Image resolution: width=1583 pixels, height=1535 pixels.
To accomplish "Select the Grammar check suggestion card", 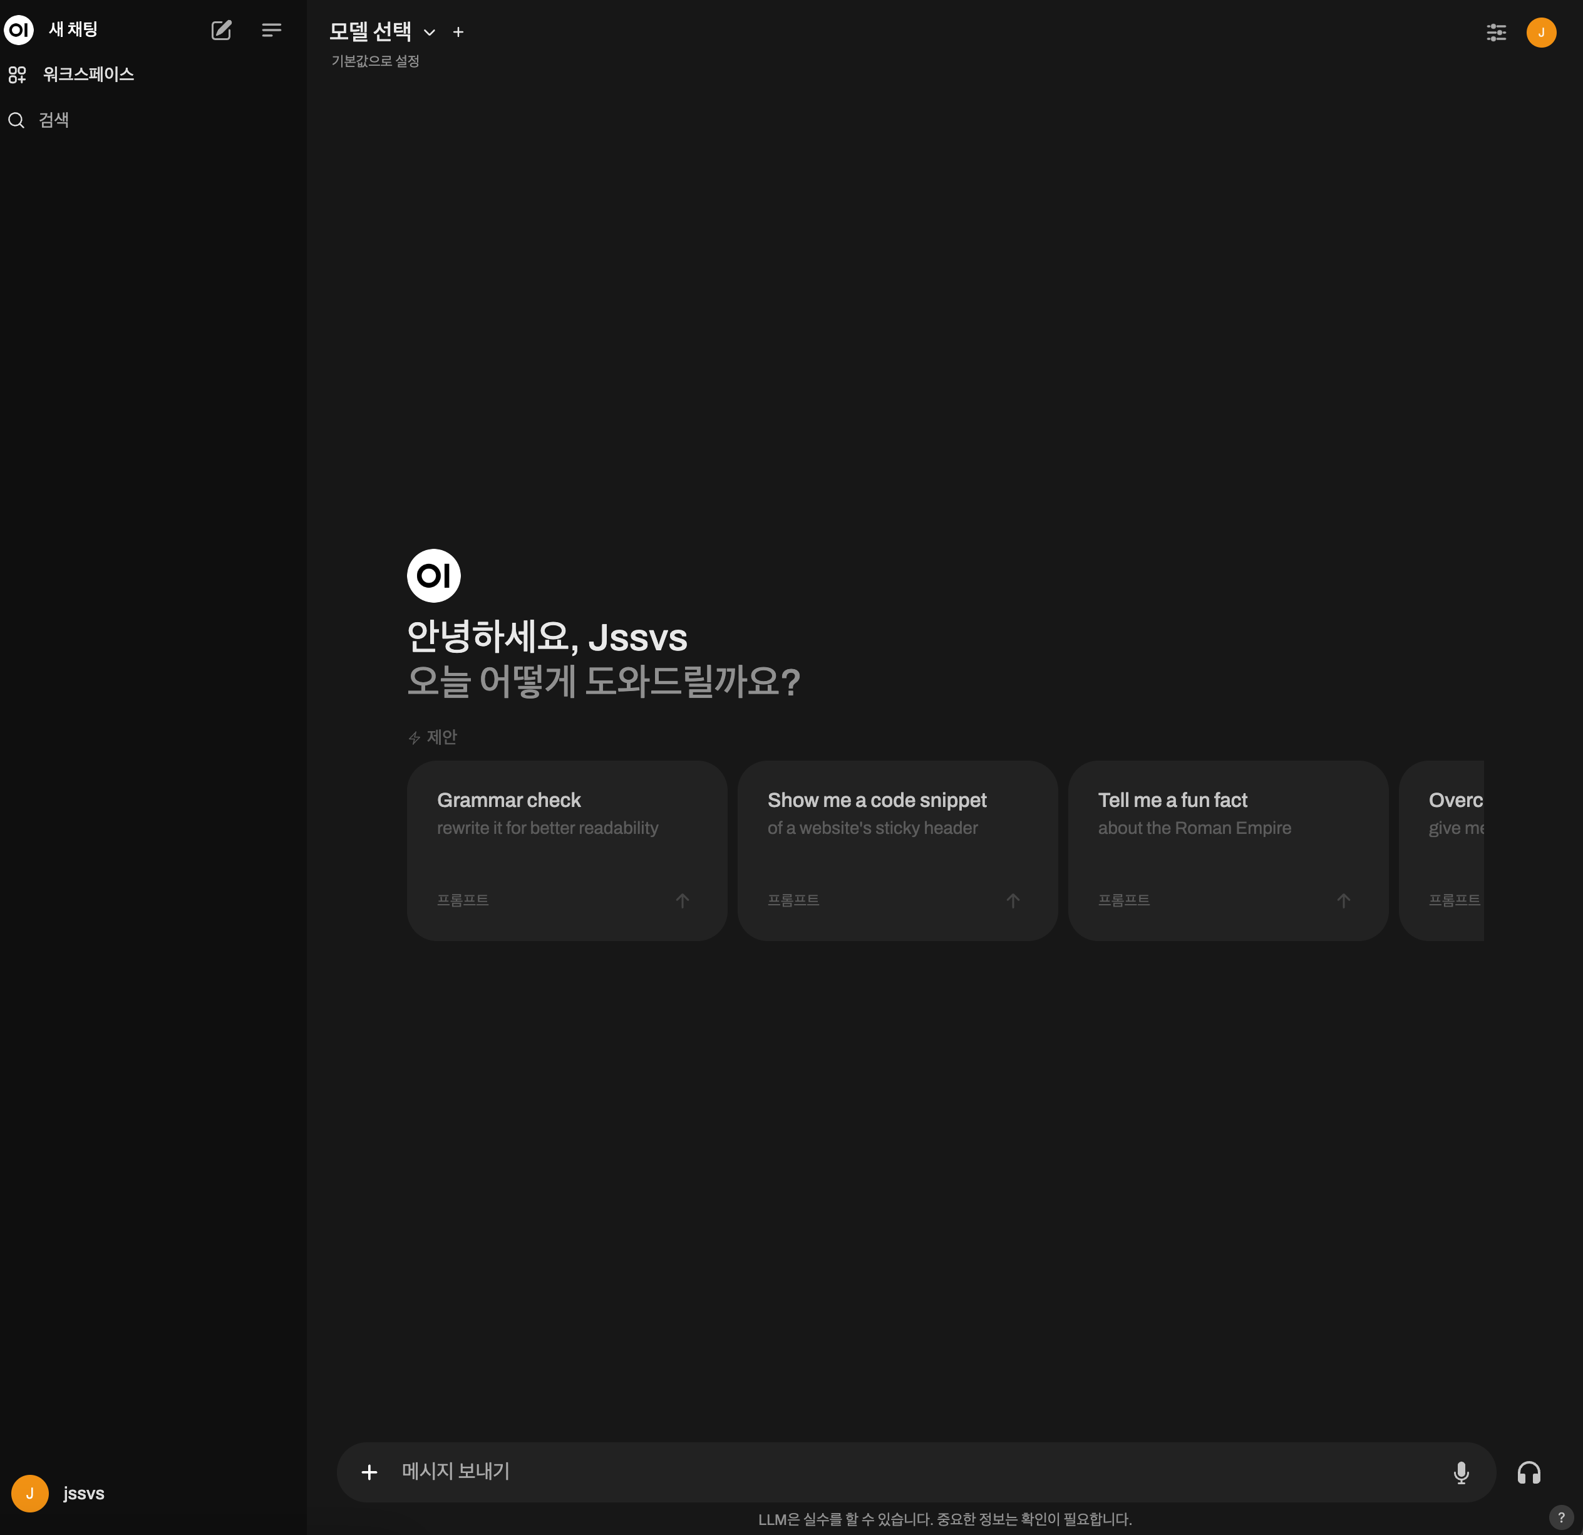I will click(566, 849).
